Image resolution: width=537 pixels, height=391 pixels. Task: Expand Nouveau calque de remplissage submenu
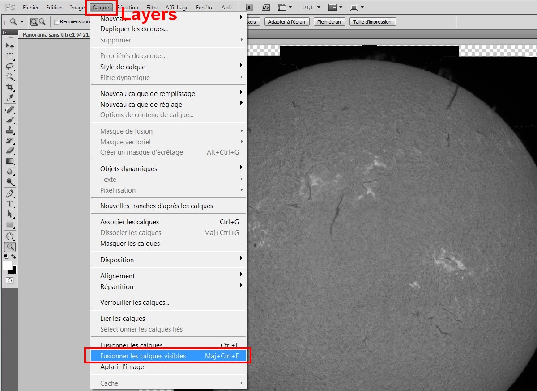click(168, 93)
